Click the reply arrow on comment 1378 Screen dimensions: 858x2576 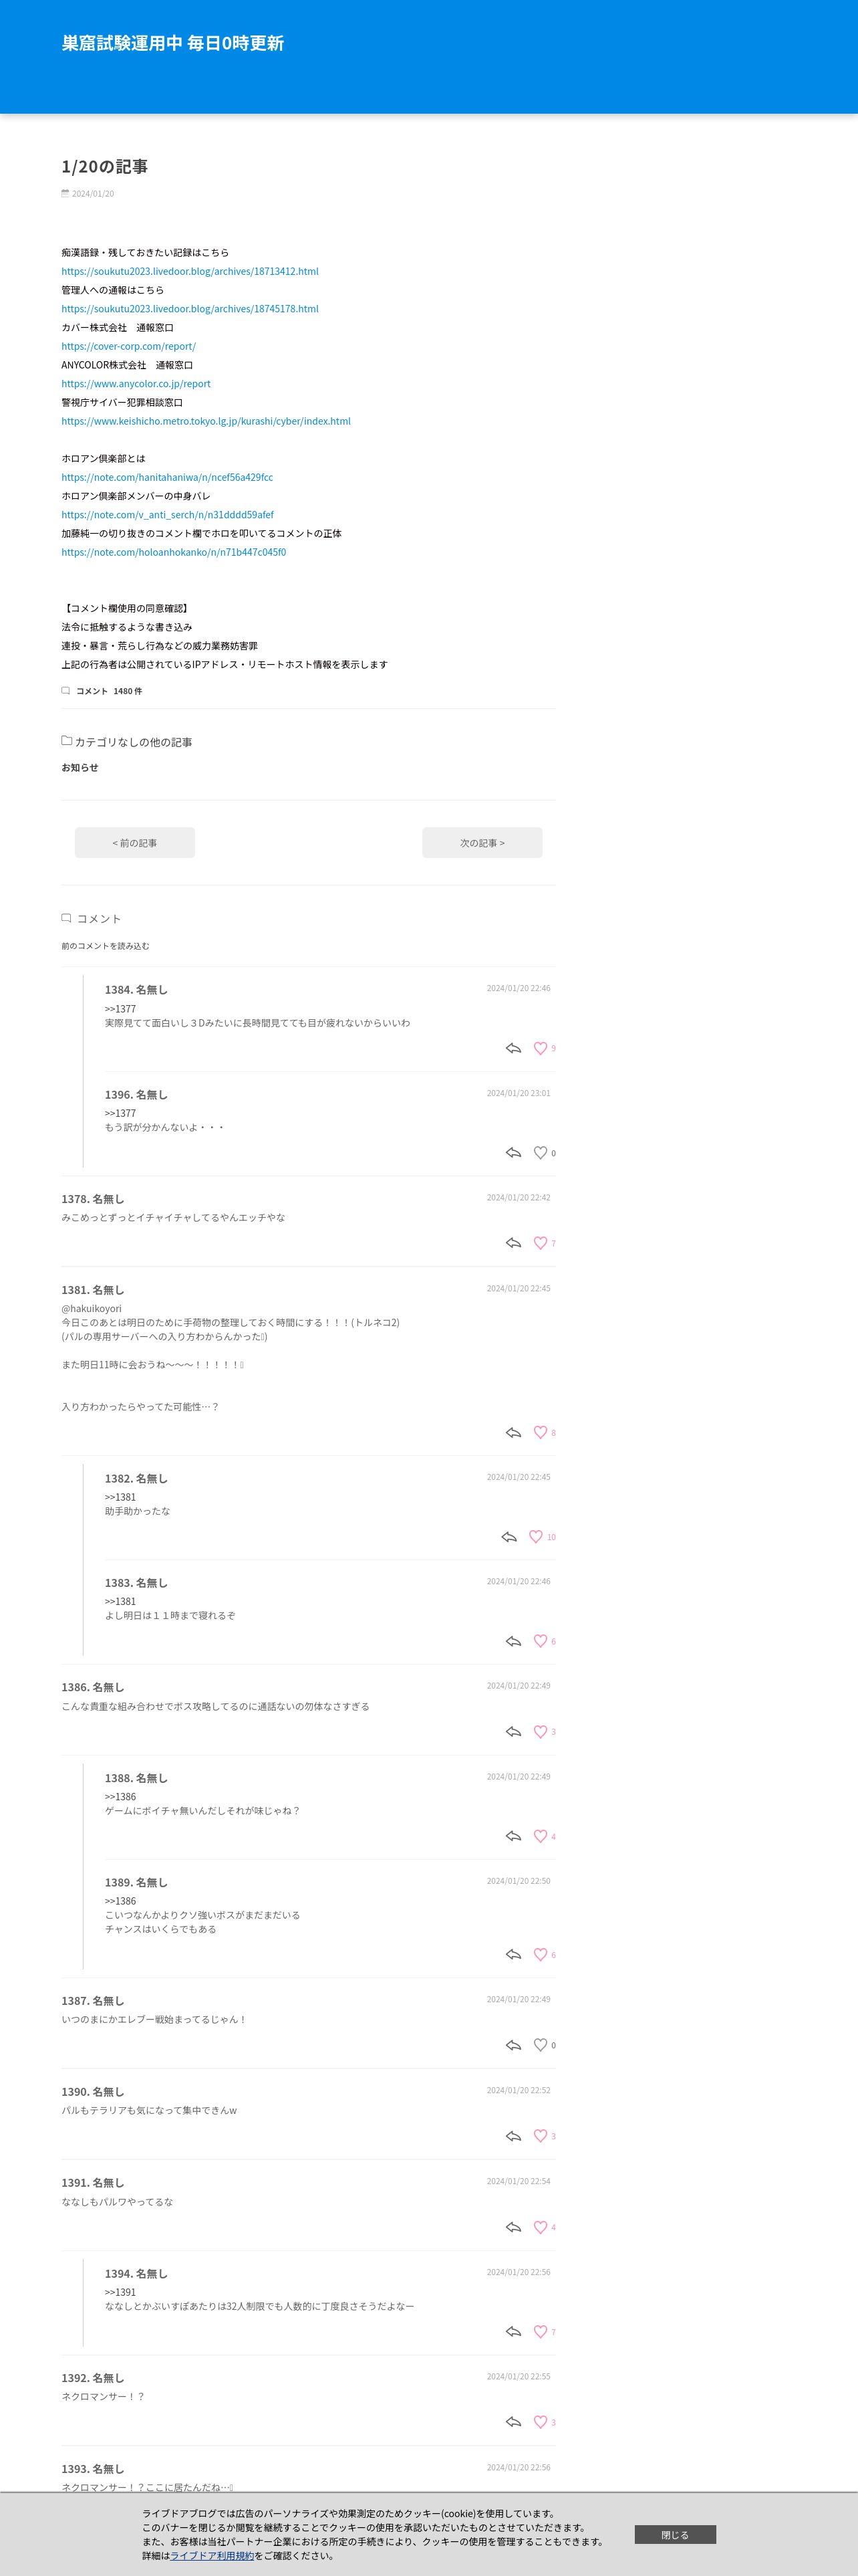coord(513,1243)
